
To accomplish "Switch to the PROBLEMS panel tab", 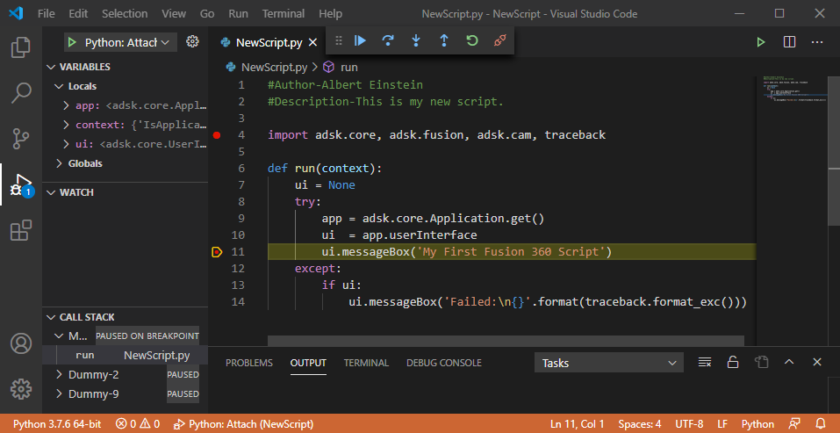I will (x=249, y=363).
